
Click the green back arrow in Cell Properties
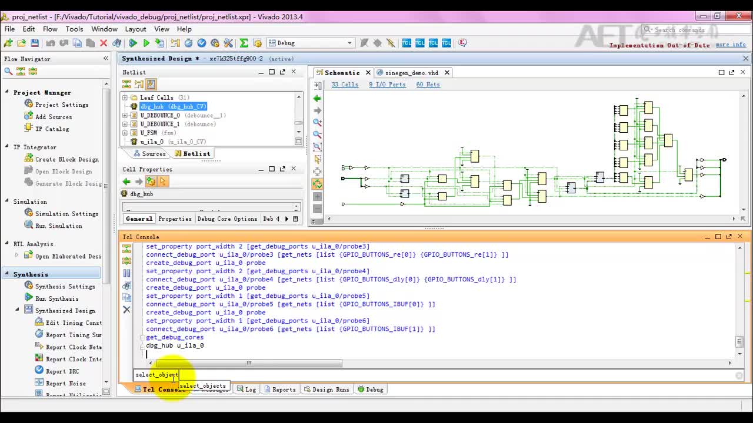[x=126, y=182]
